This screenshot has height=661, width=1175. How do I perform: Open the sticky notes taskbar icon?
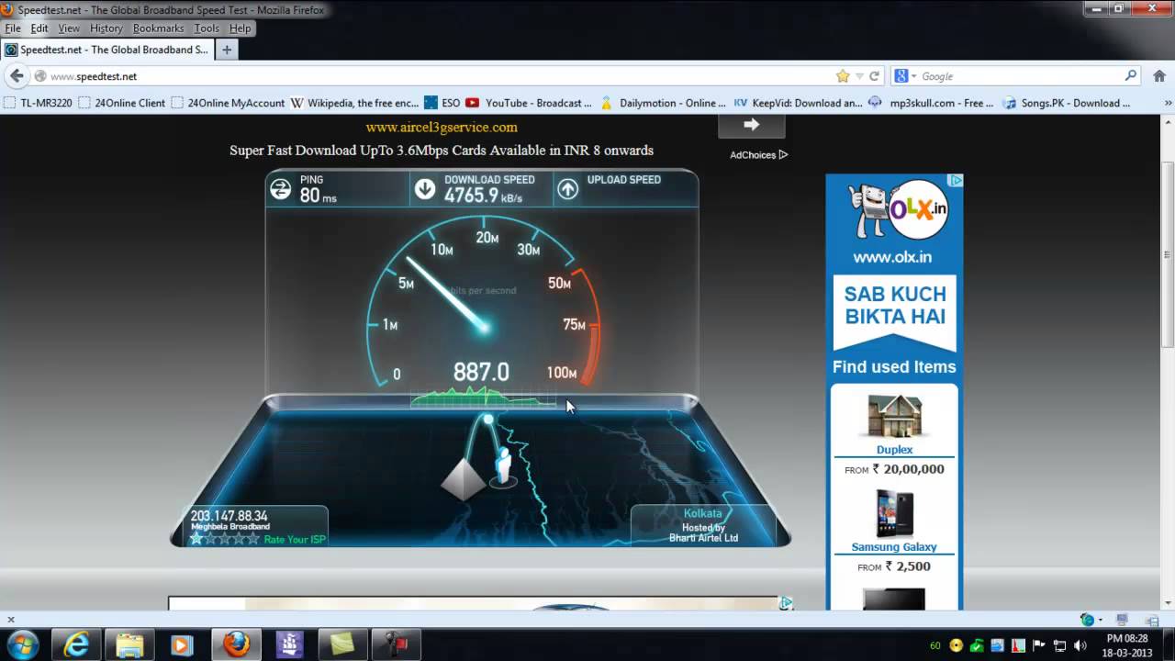[342, 644]
